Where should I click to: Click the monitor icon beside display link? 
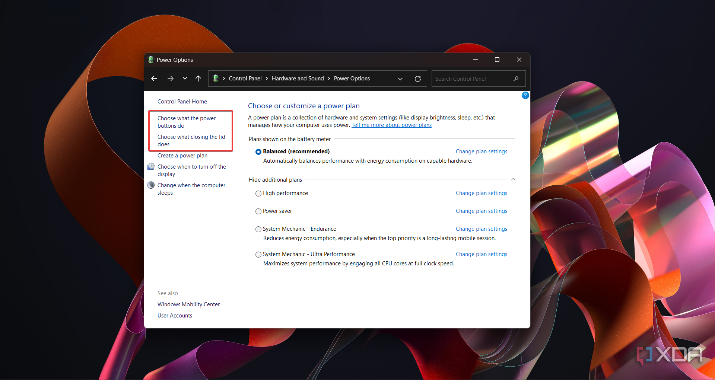coord(151,166)
